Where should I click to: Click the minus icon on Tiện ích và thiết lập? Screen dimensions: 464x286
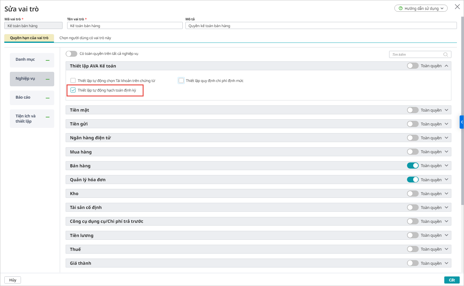[47, 117]
